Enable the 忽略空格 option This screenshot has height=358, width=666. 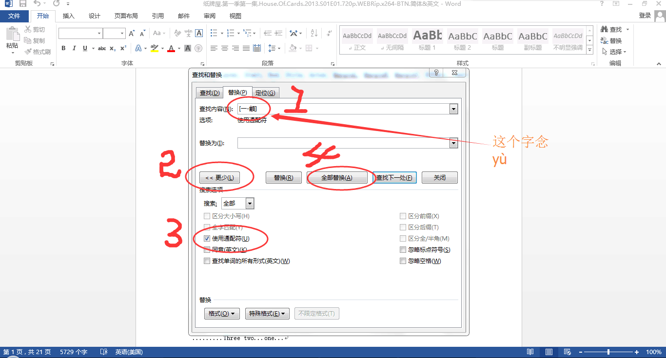point(403,261)
